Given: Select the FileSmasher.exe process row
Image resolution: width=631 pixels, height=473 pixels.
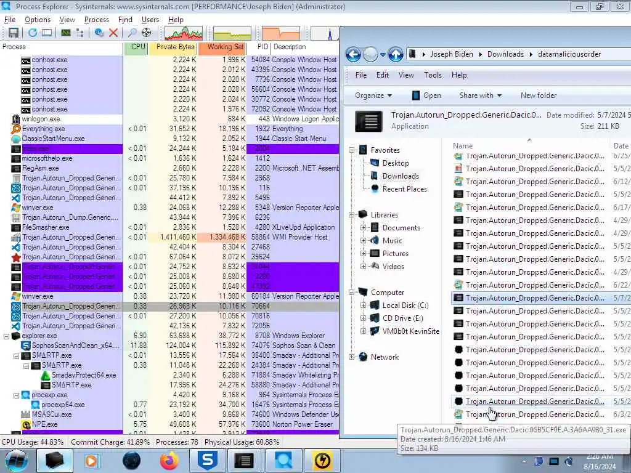Looking at the screenshot, I should [170, 227].
